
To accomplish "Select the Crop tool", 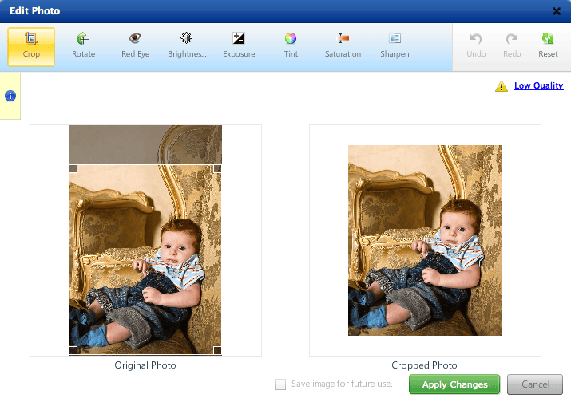I will [x=31, y=47].
